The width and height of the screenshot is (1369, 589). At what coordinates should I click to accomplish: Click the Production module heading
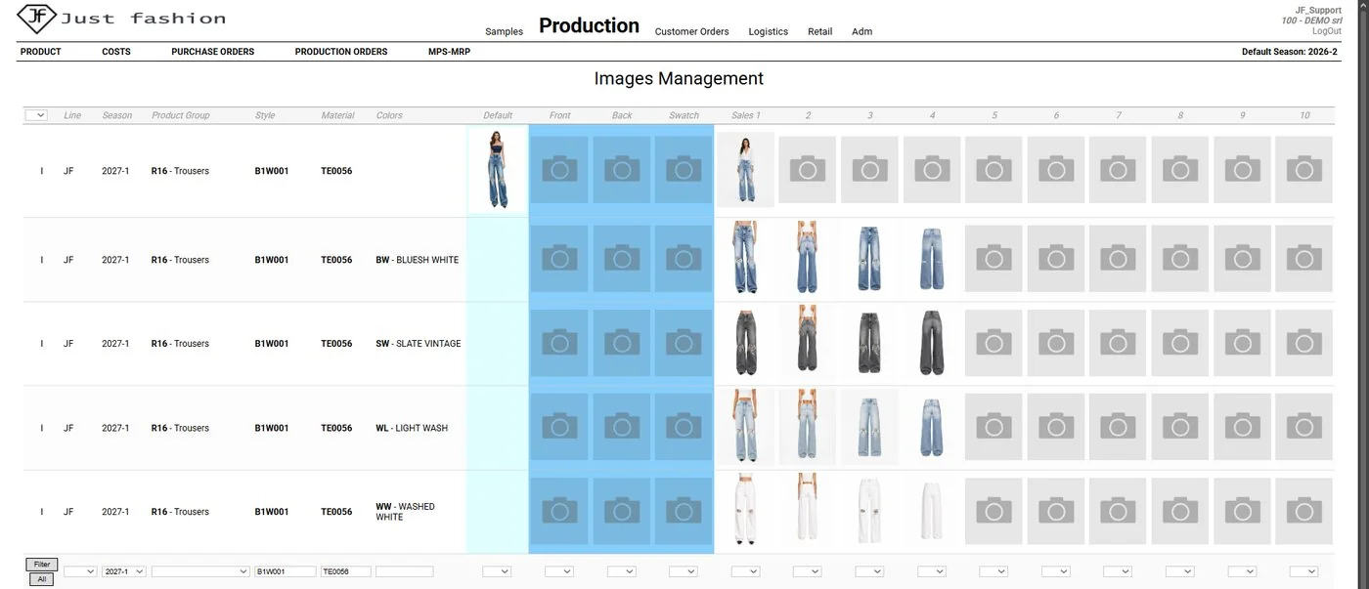coord(589,25)
